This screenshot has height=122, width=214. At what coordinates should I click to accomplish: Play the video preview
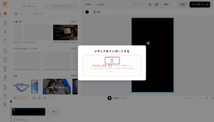(109, 98)
